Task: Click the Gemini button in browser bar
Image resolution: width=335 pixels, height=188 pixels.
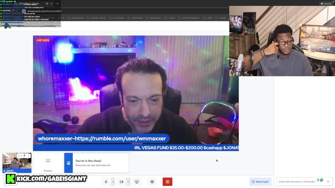Action: 326,4
